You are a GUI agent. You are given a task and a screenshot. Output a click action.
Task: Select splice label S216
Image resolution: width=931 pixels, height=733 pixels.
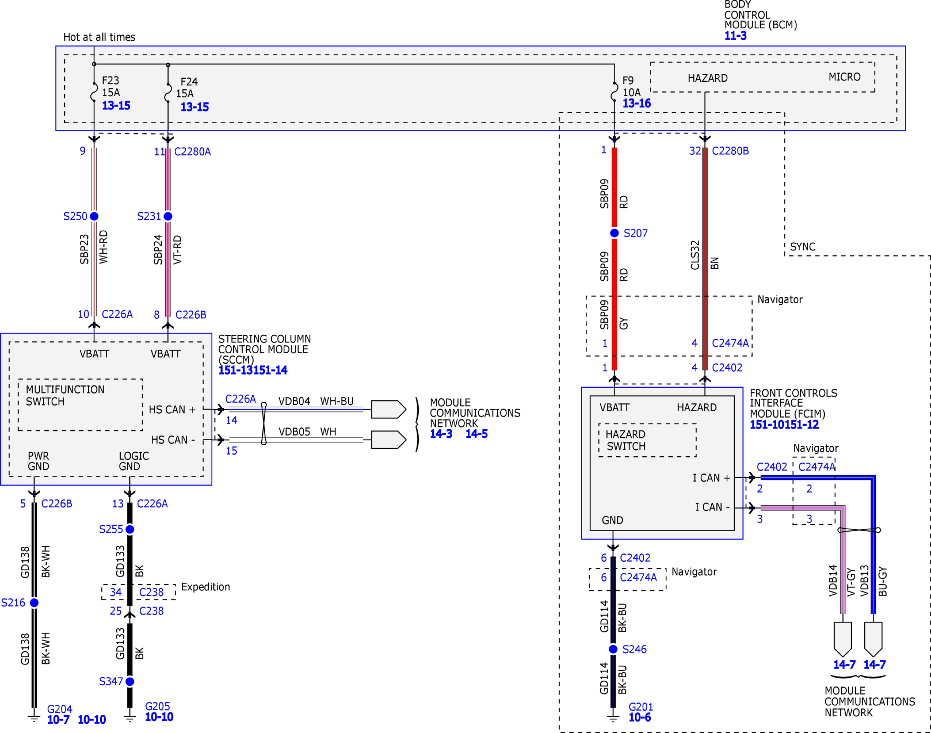point(13,603)
